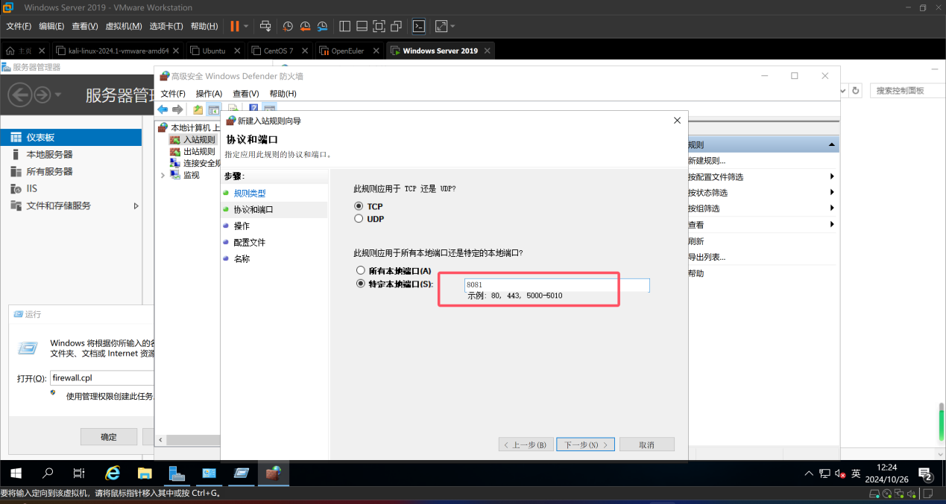This screenshot has height=504, width=946.
Task: Switch to the Ubuntu VM tab
Action: click(214, 51)
